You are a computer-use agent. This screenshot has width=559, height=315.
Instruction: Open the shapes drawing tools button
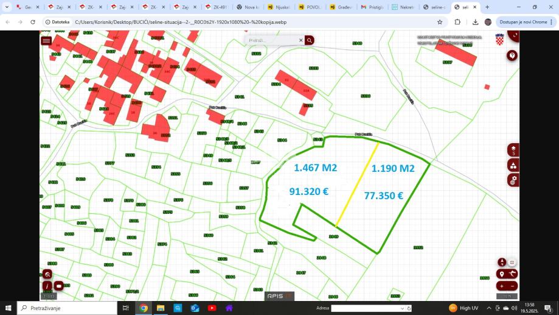point(513,165)
